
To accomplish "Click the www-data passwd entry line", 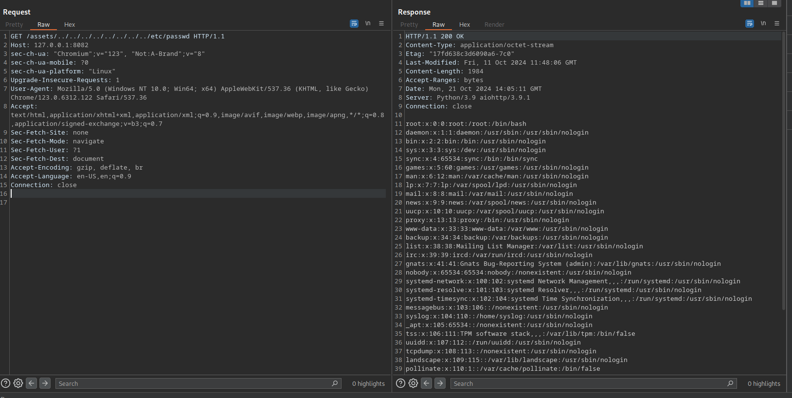I will (507, 229).
